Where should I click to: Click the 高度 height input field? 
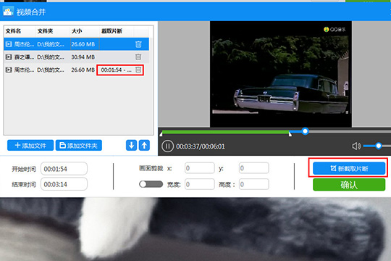pyautogui.click(x=254, y=185)
